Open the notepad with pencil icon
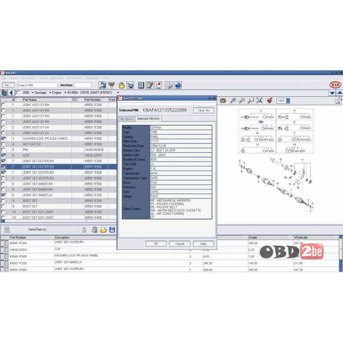This screenshot has width=343, height=343. 150,85
